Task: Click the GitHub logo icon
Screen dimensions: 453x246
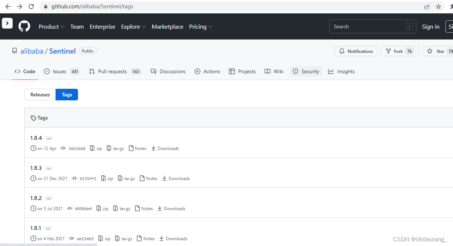Action: (24, 26)
